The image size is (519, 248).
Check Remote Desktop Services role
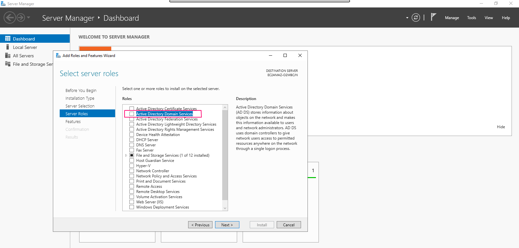click(132, 192)
